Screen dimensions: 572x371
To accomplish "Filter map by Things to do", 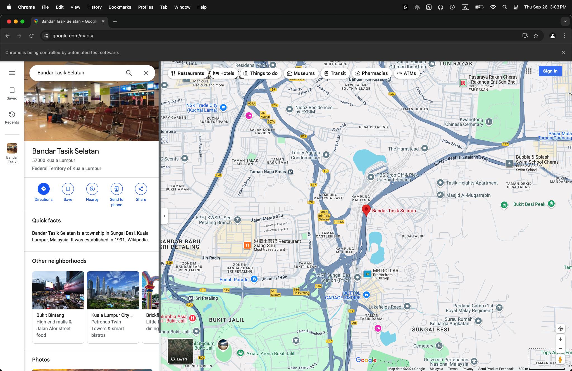I will coord(261,73).
